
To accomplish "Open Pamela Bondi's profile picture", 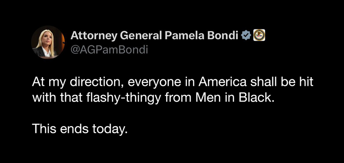I will pyautogui.click(x=48, y=42).
